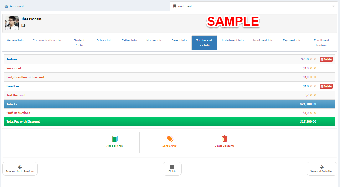Click the left arrow Save and Go to Previous icon
Screen dimensions: 340x187
pos(20,167)
